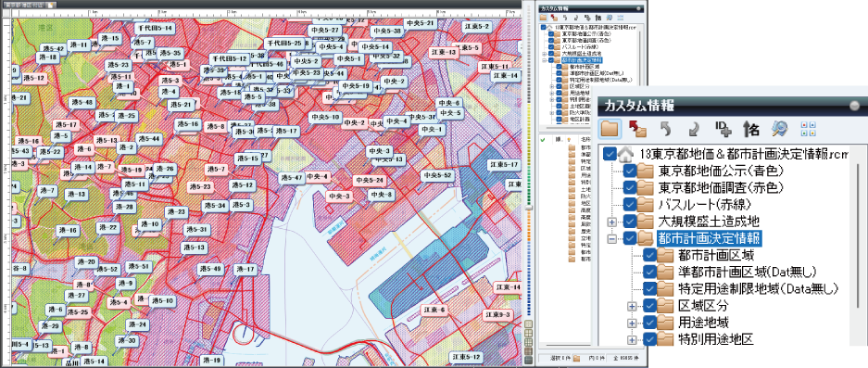Click map marker 江東5-17

503,165
